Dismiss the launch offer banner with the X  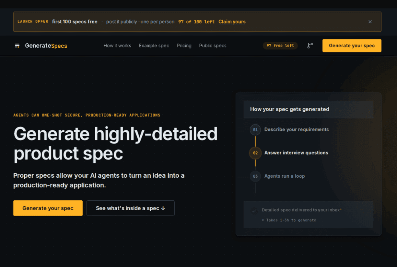[x=370, y=22]
